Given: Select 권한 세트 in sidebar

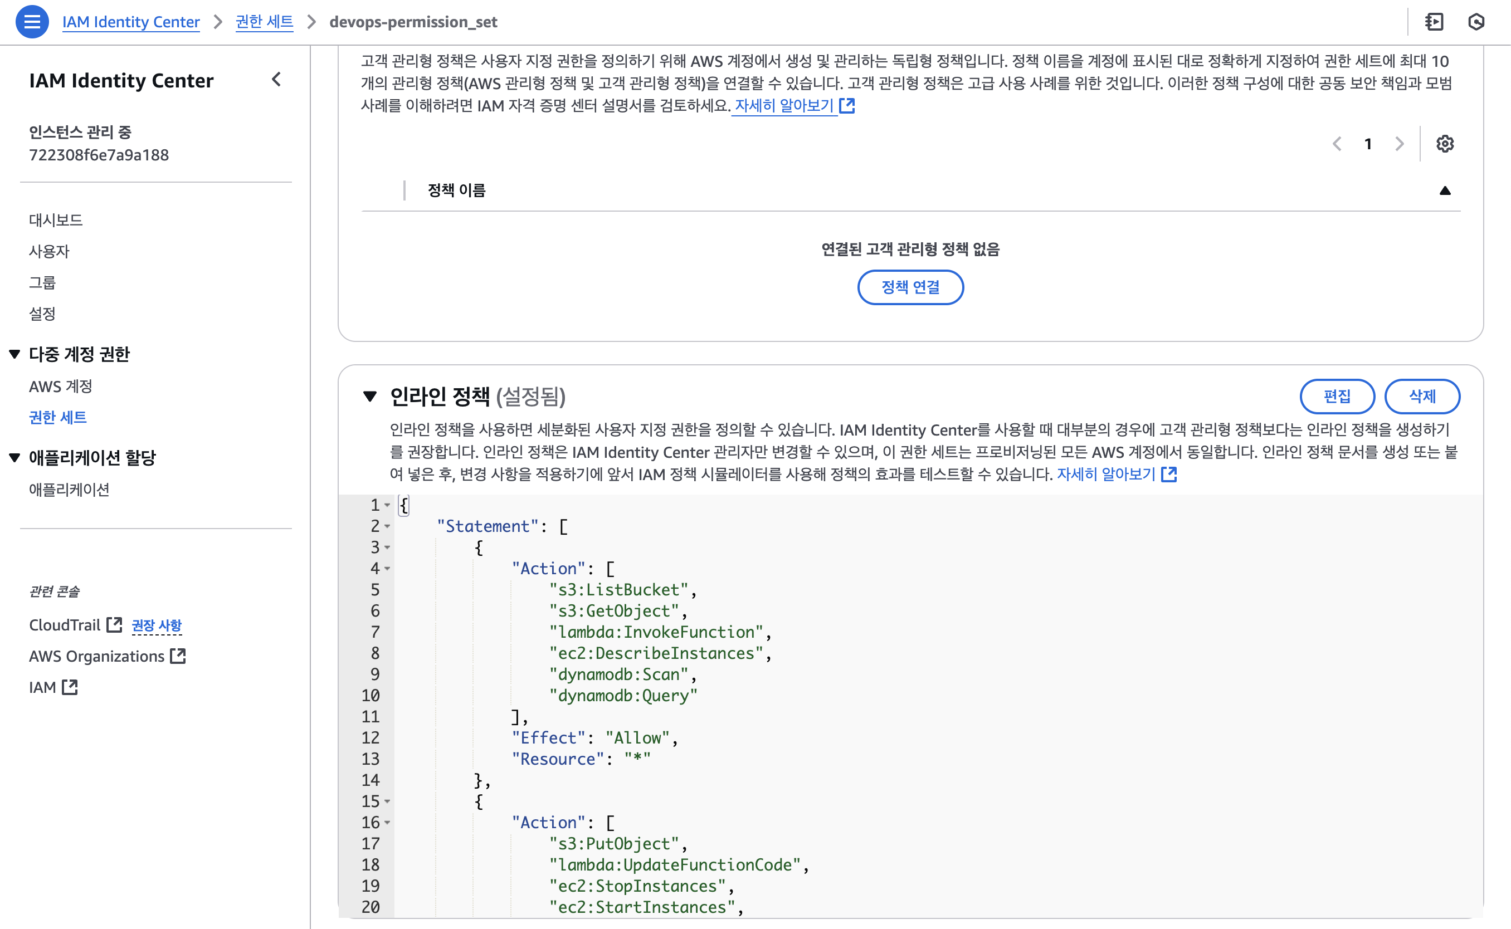Looking at the screenshot, I should tap(58, 418).
